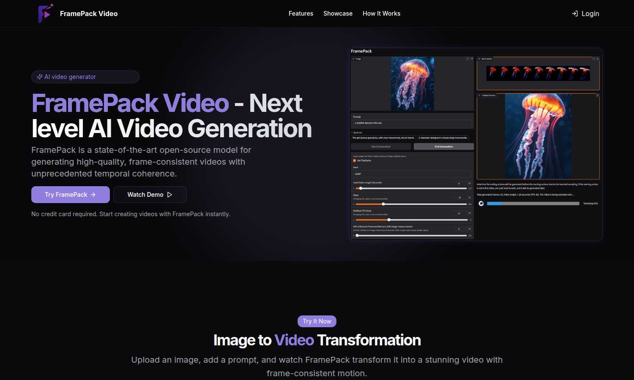Viewport: 634px width, 380px height.
Task: Click the Total Video Length number box
Action: [x=459, y=184]
